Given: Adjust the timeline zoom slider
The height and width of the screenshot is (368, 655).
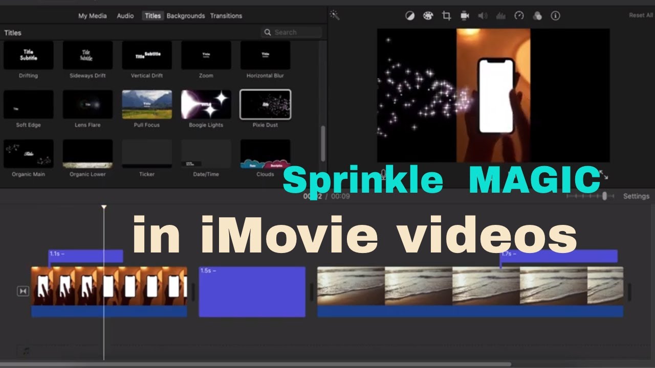Looking at the screenshot, I should (x=604, y=196).
